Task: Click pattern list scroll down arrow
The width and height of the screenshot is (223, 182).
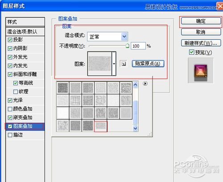Action: 135,128
